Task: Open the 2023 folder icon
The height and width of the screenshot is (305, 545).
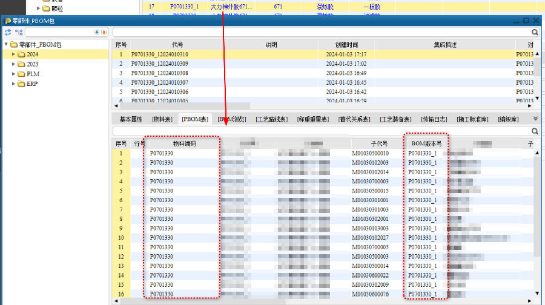Action: click(22, 64)
